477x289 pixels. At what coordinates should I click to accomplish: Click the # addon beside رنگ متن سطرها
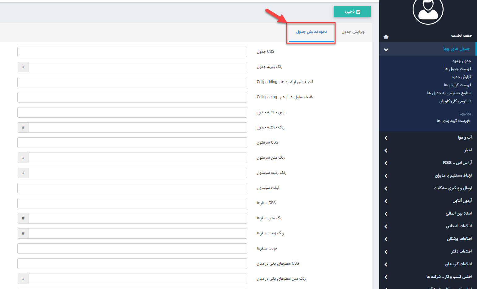pos(23,218)
